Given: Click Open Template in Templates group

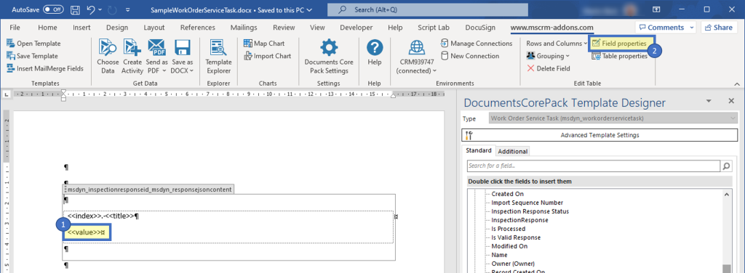Looking at the screenshot, I should tap(33, 44).
